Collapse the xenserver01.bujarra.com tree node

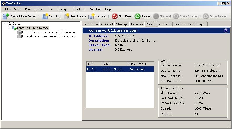pos(10,28)
